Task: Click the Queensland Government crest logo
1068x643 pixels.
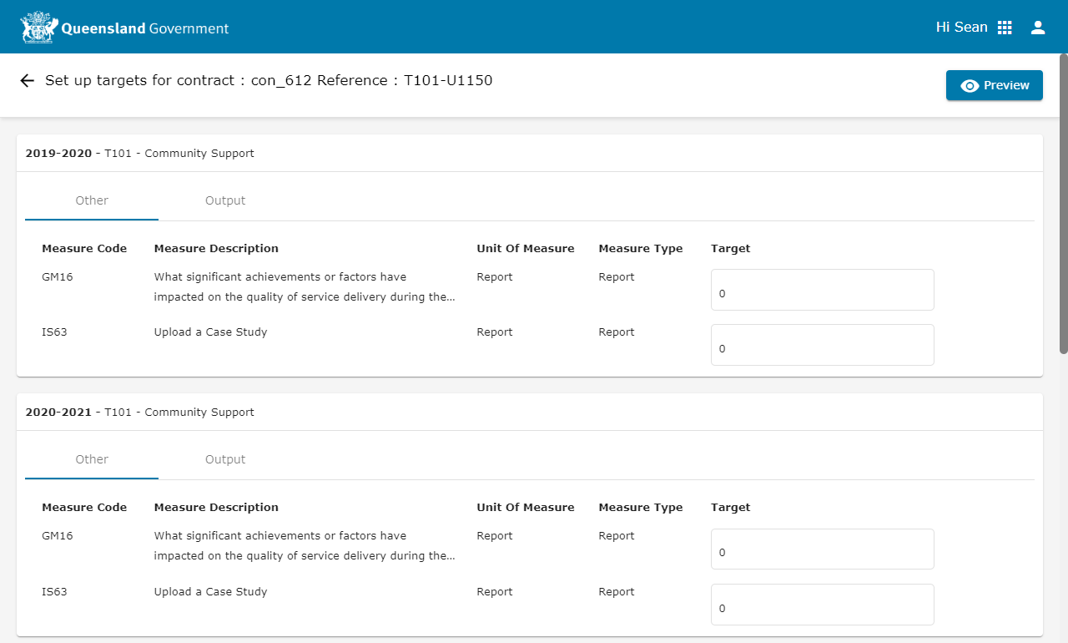Action: [x=38, y=28]
